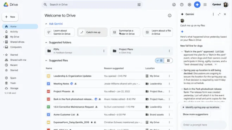This screenshot has width=232, height=130.
Task: Open the PDFs suggested folder
Action: (x=76, y=51)
